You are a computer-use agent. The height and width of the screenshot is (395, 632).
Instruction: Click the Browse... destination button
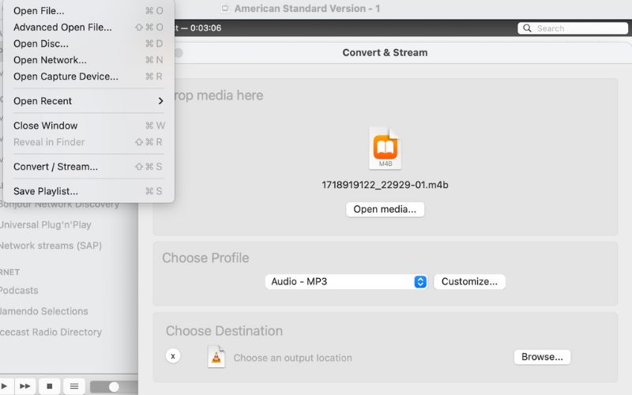tap(542, 357)
